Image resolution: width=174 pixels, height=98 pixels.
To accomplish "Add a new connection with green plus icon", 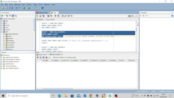I will click(x=2, y=16).
